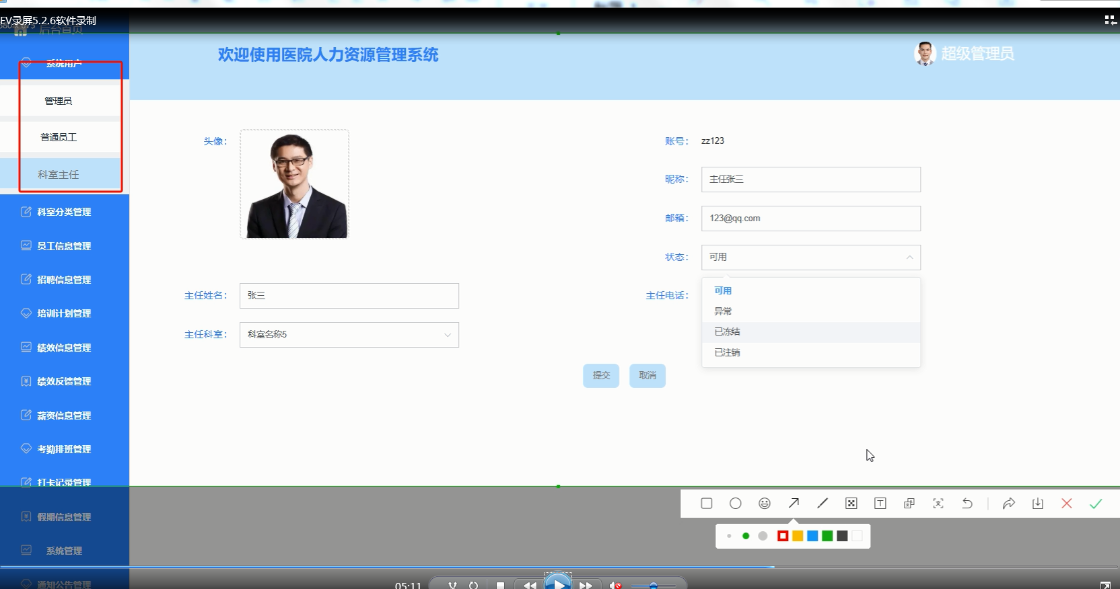
Task: Pick the red color swatch
Action: tap(783, 536)
